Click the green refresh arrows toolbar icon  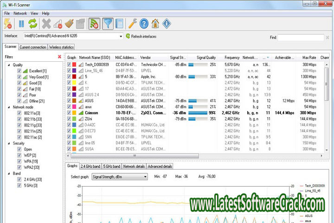pyautogui.click(x=33, y=24)
